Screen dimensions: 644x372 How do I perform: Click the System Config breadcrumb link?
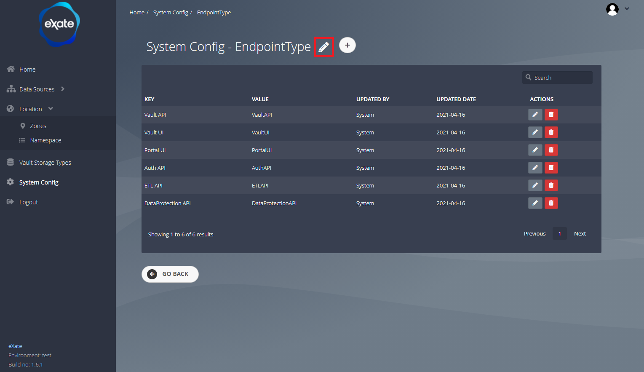coord(171,13)
